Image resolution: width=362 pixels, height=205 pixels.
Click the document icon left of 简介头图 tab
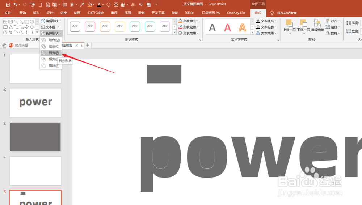4,46
